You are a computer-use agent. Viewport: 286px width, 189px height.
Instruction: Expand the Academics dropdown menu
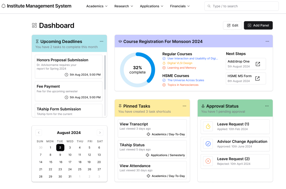pyautogui.click(x=97, y=6)
